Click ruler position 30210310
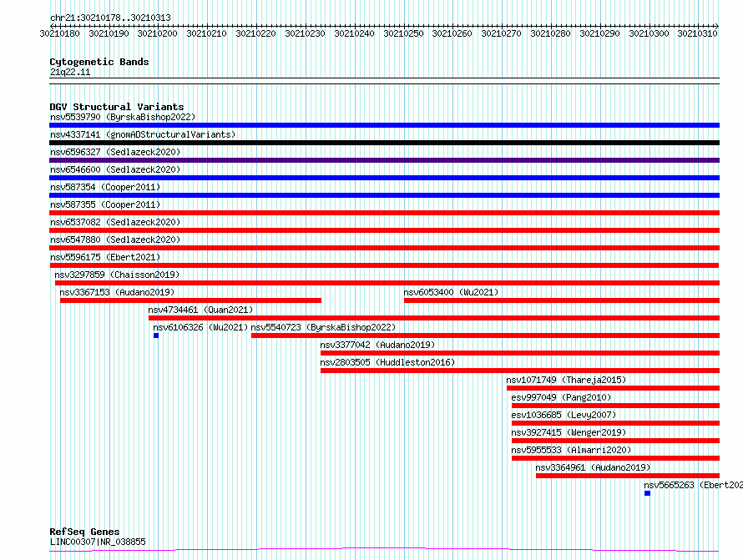The width and height of the screenshot is (743, 560). tap(697, 33)
